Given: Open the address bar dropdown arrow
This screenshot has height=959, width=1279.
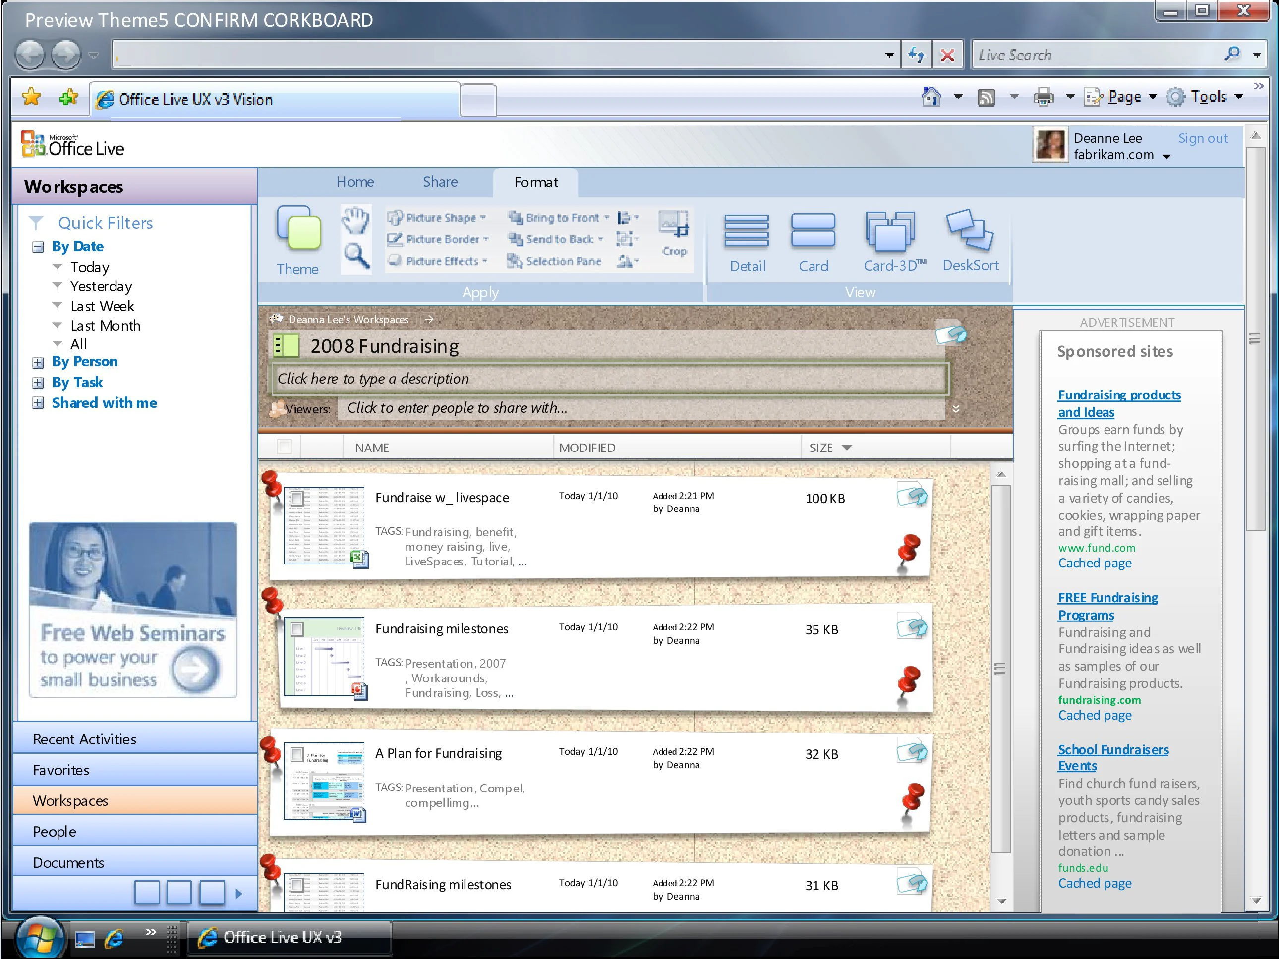Looking at the screenshot, I should tap(889, 56).
